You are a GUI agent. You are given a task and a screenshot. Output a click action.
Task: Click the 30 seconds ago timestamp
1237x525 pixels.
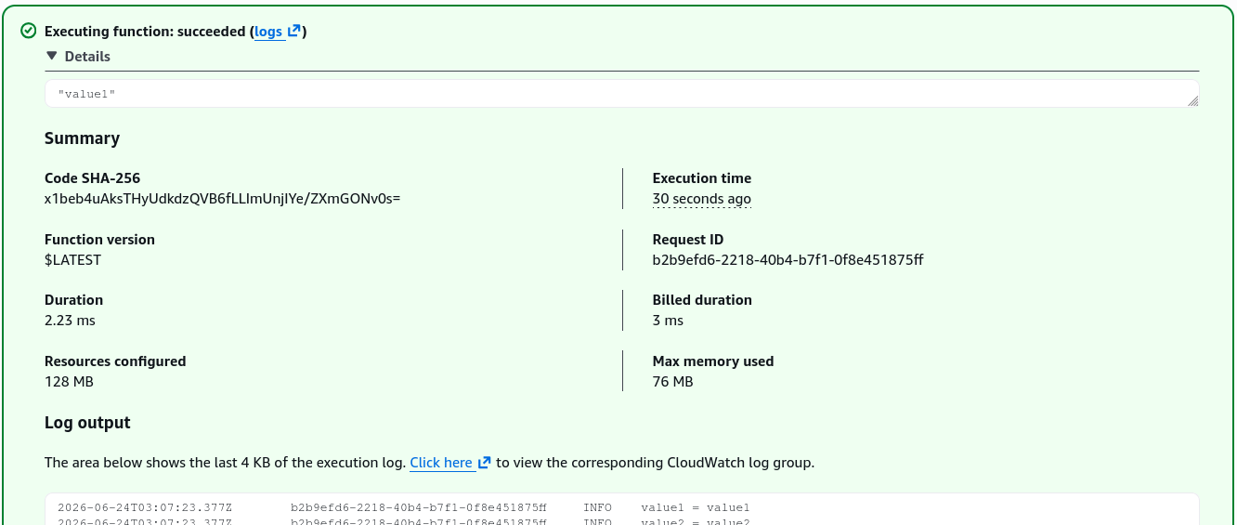[701, 199]
